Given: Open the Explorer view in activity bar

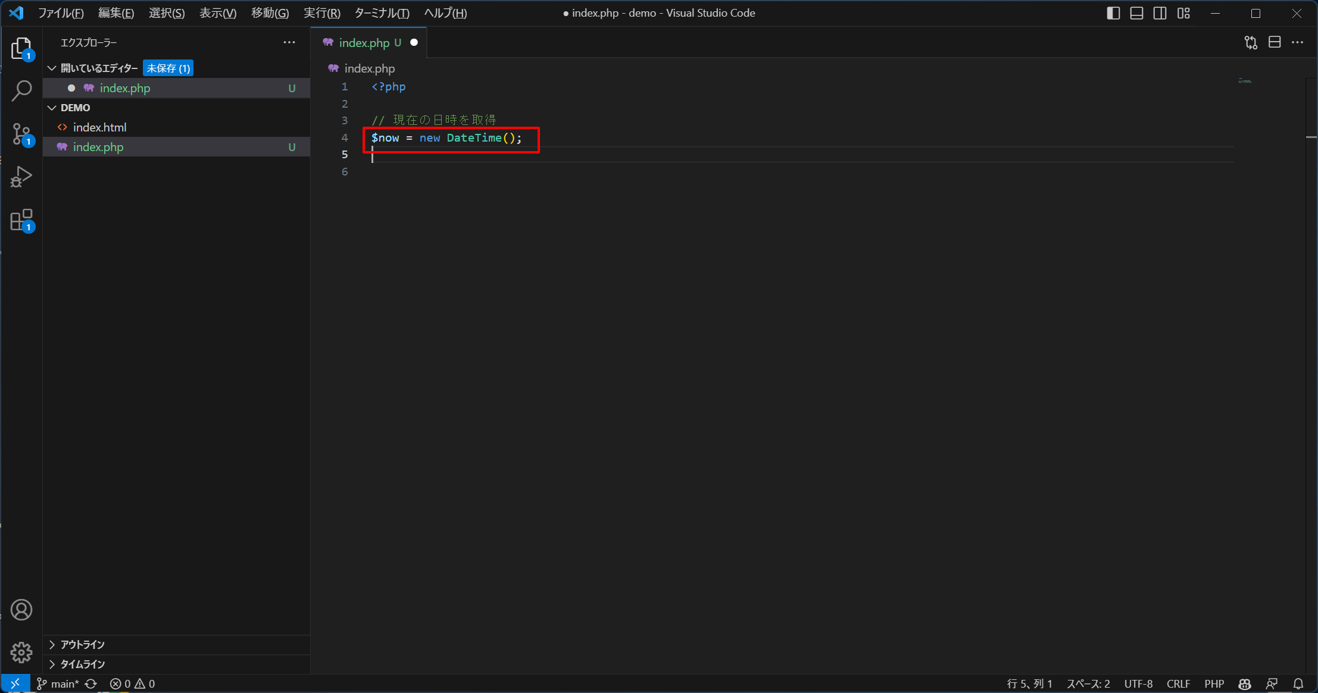Looking at the screenshot, I should pyautogui.click(x=21, y=48).
